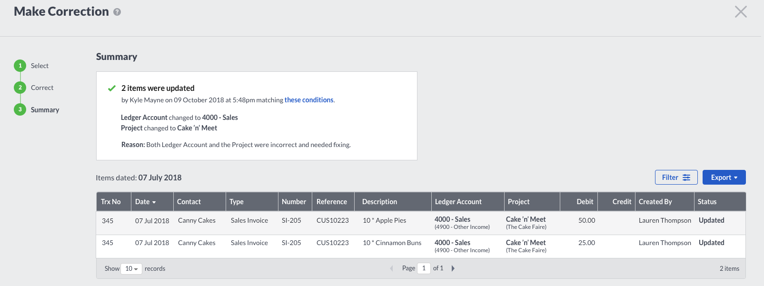Open the 'these conditions' link

tap(308, 100)
